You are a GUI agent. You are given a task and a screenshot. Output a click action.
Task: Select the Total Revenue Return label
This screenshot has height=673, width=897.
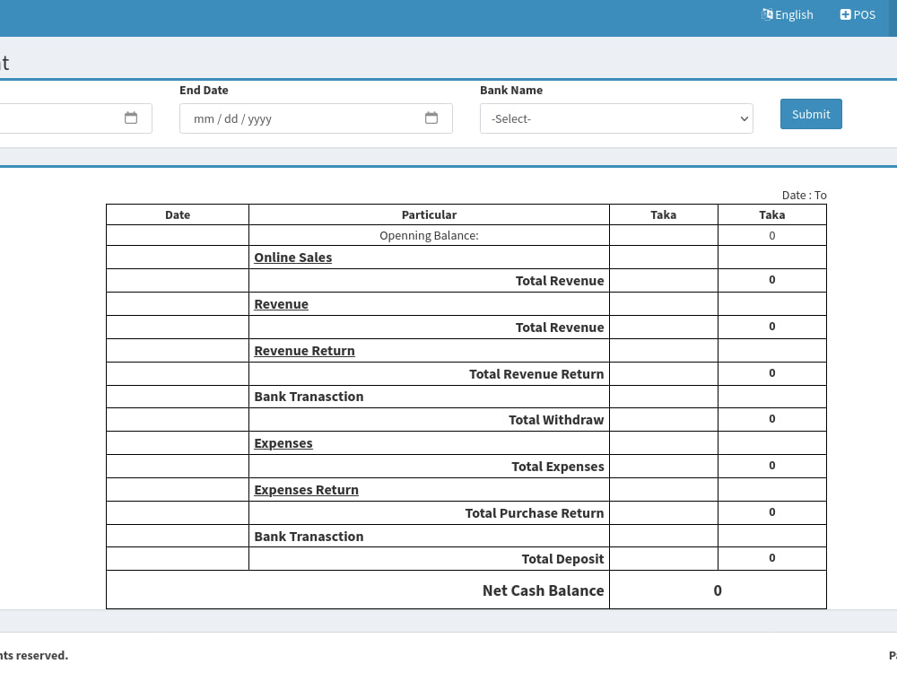click(536, 373)
